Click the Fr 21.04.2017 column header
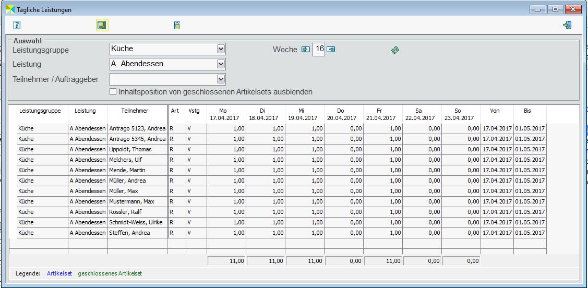588x288 pixels. [x=383, y=114]
